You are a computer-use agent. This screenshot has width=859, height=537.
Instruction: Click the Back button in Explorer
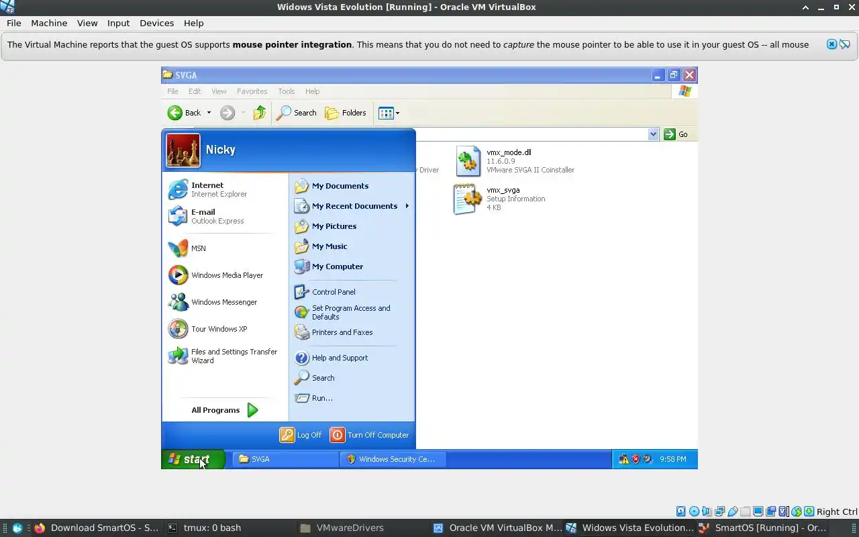pyautogui.click(x=185, y=113)
